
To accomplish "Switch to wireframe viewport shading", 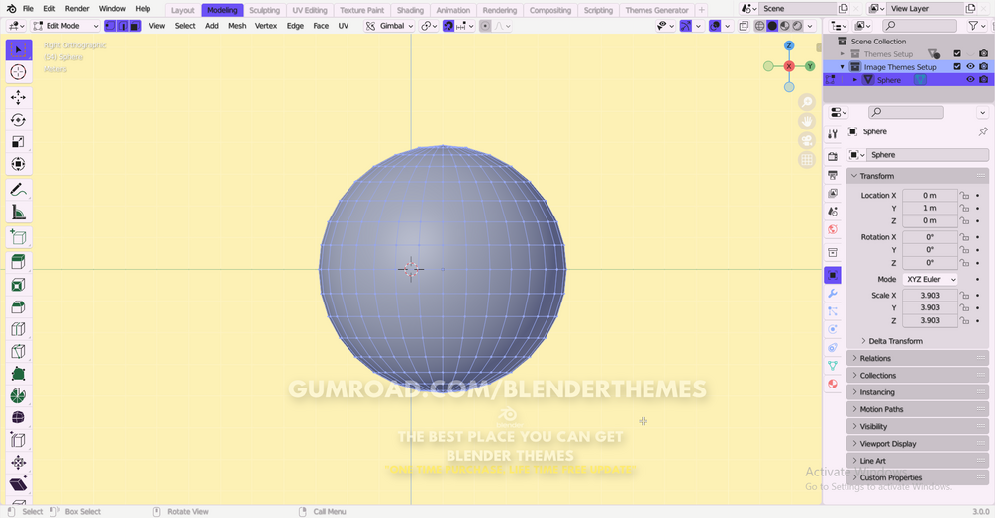I will coord(759,26).
